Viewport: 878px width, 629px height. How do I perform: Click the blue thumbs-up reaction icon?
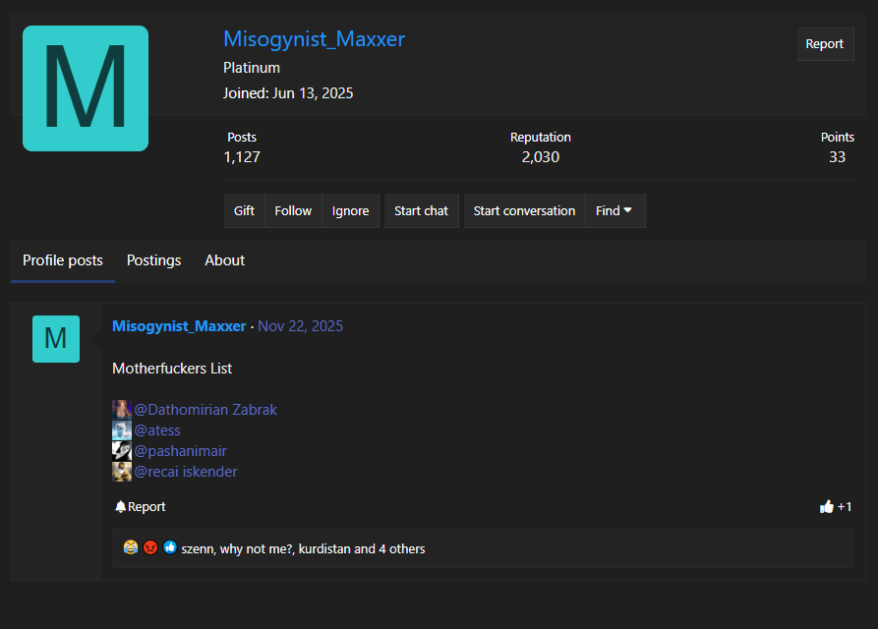click(x=169, y=548)
